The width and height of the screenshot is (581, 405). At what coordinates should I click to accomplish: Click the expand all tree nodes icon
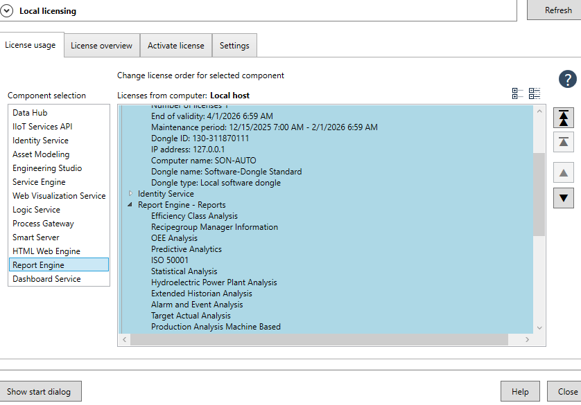[517, 93]
